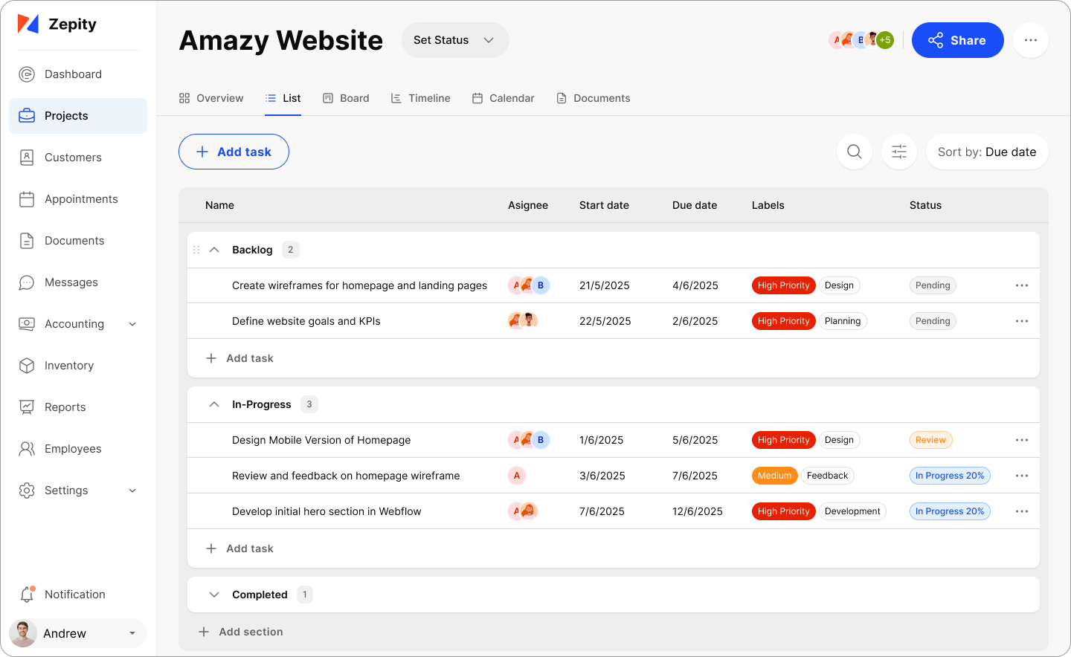Open the Timeline view

(420, 97)
